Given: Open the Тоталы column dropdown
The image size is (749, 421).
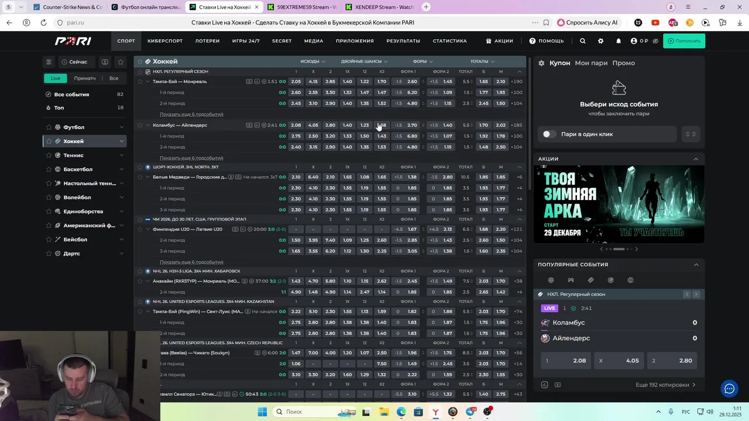Looking at the screenshot, I should pyautogui.click(x=482, y=61).
